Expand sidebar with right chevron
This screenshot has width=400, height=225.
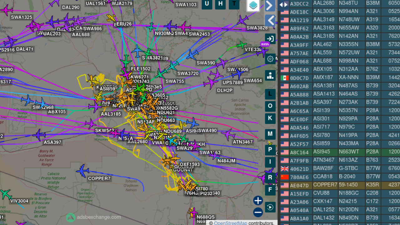(270, 6)
